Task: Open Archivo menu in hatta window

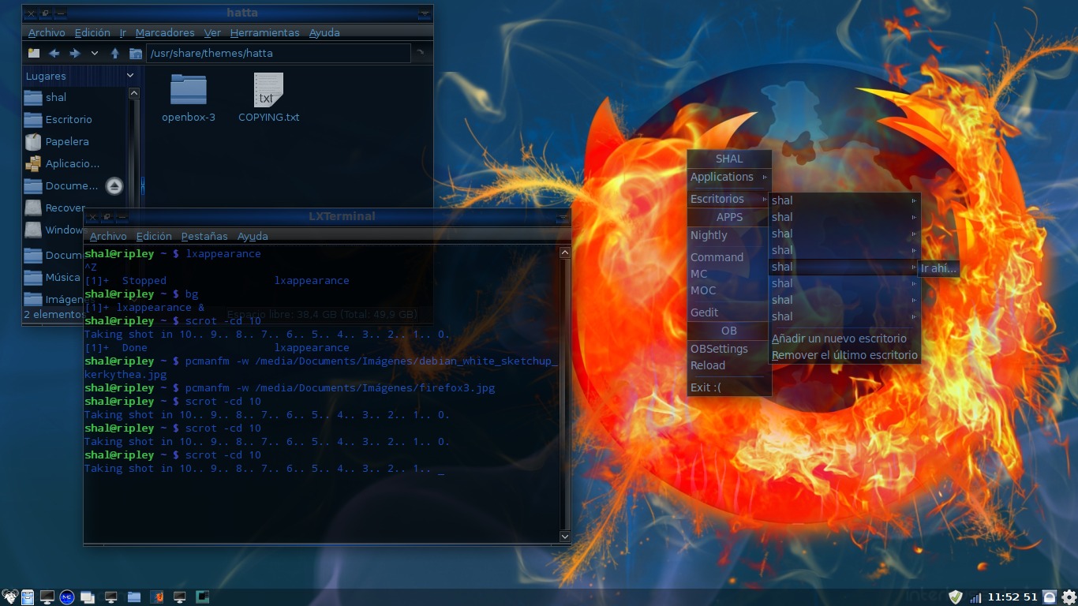Action: tap(47, 32)
